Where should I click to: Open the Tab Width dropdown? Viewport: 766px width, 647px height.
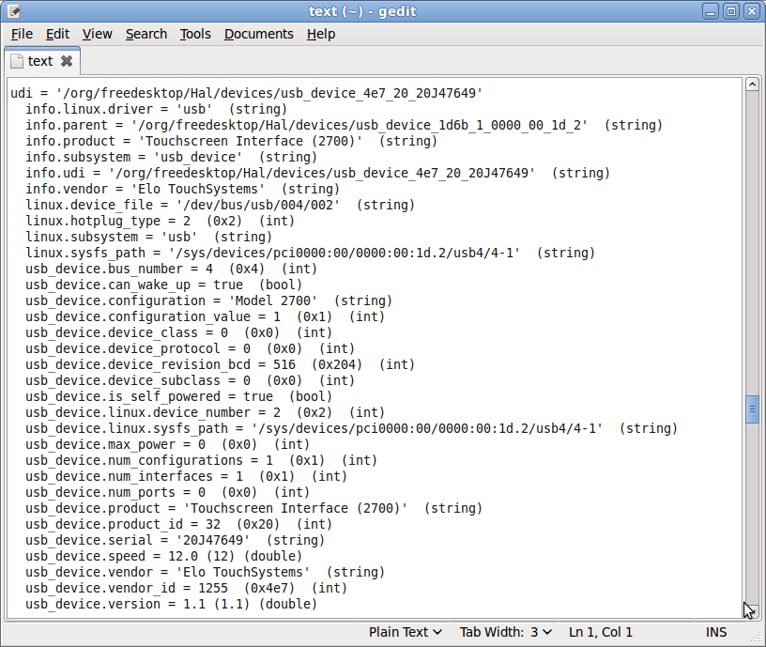(x=506, y=632)
